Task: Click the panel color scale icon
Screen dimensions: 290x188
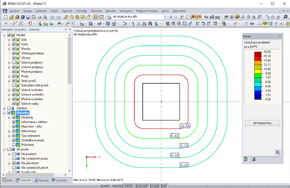Action: [x=246, y=159]
